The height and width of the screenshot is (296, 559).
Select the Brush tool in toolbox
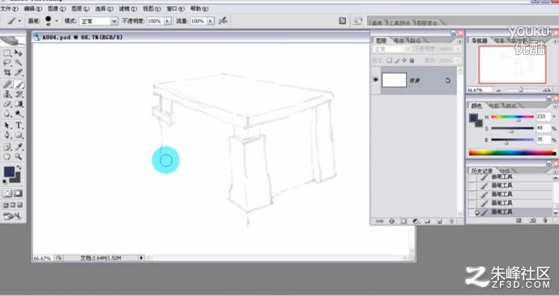click(x=18, y=85)
